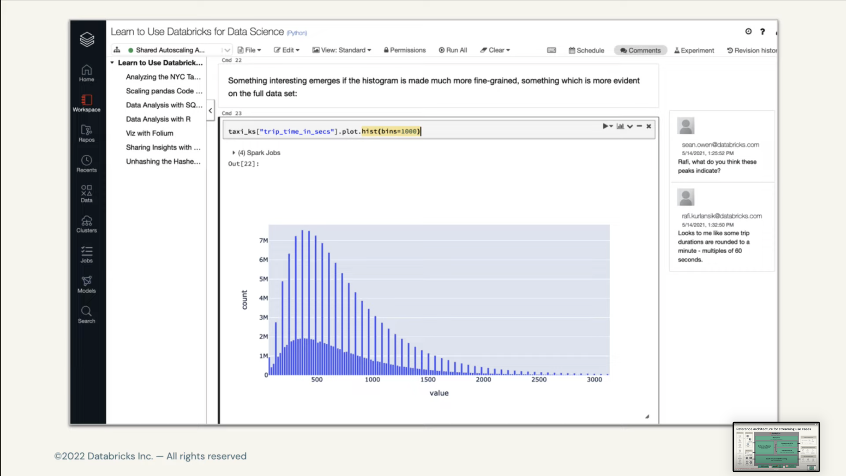Click the presentation slide thumbnail

(x=776, y=447)
